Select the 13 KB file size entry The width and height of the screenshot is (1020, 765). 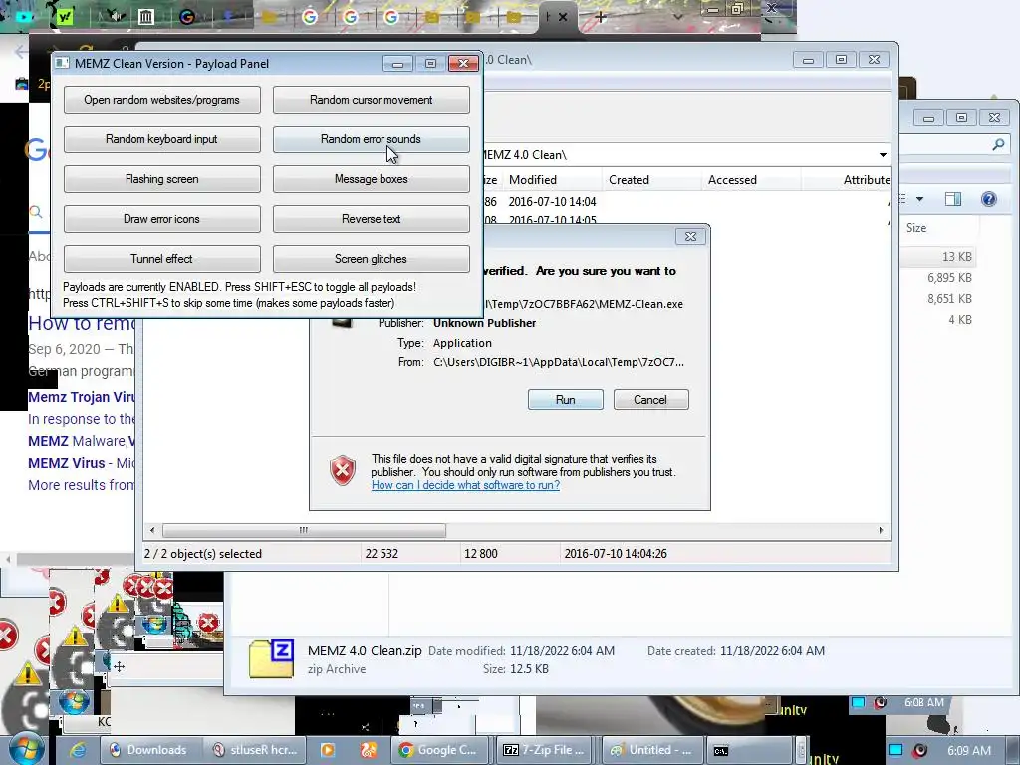point(957,257)
